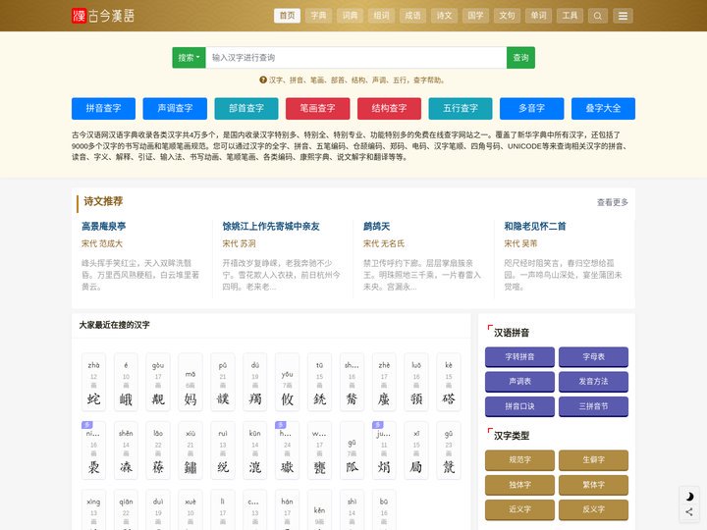
Task: Open the 诗文 nav tab
Action: coord(444,16)
